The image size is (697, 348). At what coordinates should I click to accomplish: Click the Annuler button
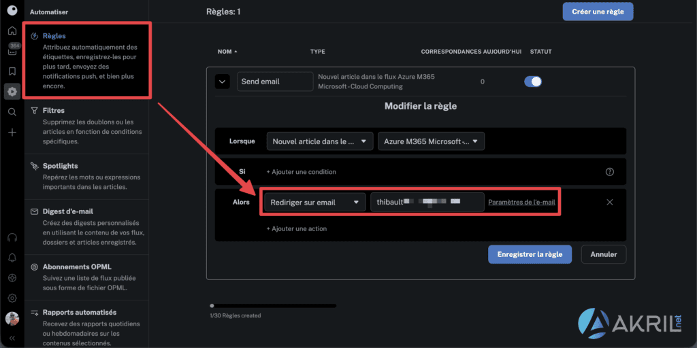point(604,255)
